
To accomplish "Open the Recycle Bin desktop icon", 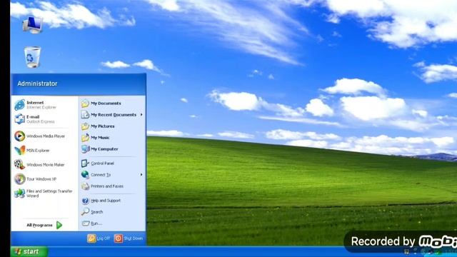I will (32, 57).
